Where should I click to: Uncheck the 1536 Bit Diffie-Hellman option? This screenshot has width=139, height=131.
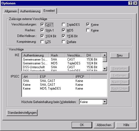63,36
